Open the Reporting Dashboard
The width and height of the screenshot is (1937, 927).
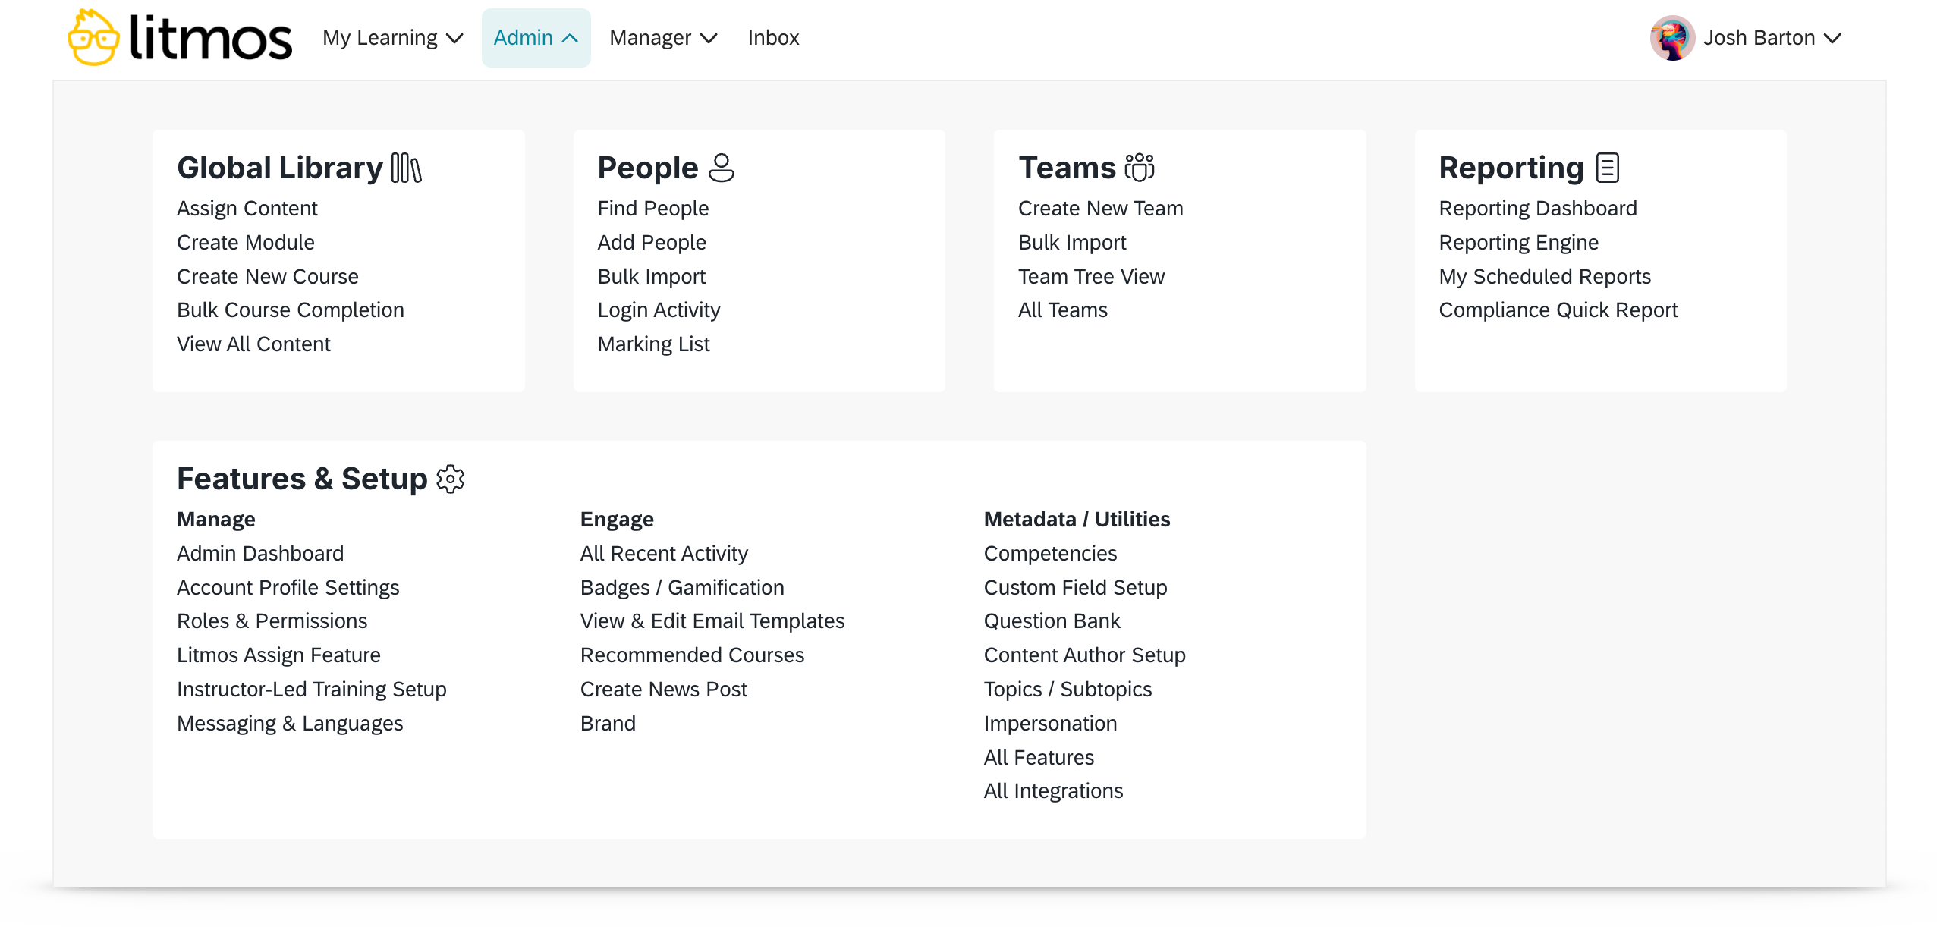point(1537,208)
